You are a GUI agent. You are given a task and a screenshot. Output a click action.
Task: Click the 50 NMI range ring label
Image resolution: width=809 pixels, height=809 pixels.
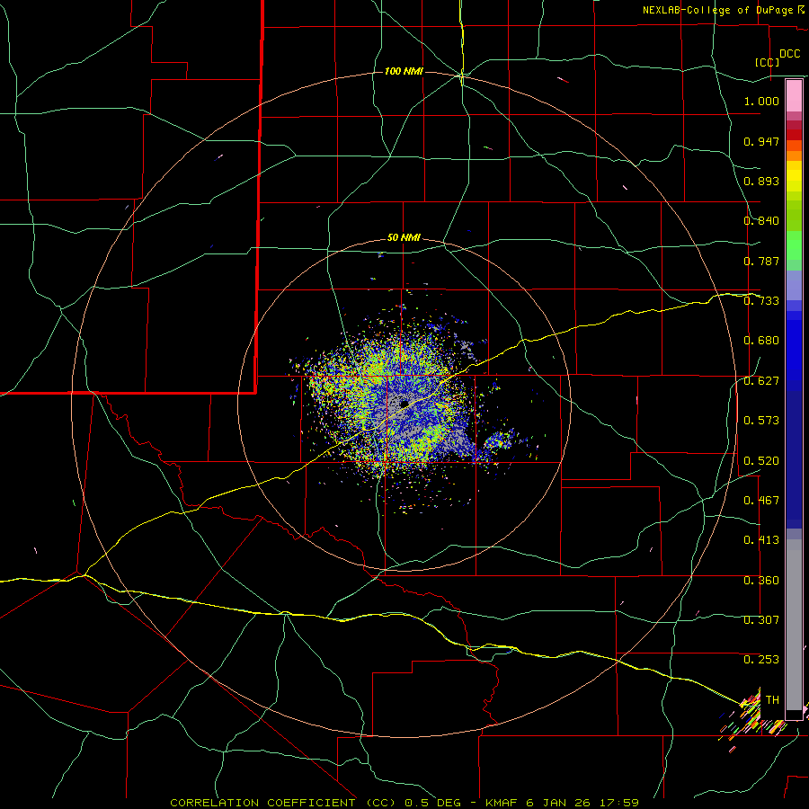point(404,237)
